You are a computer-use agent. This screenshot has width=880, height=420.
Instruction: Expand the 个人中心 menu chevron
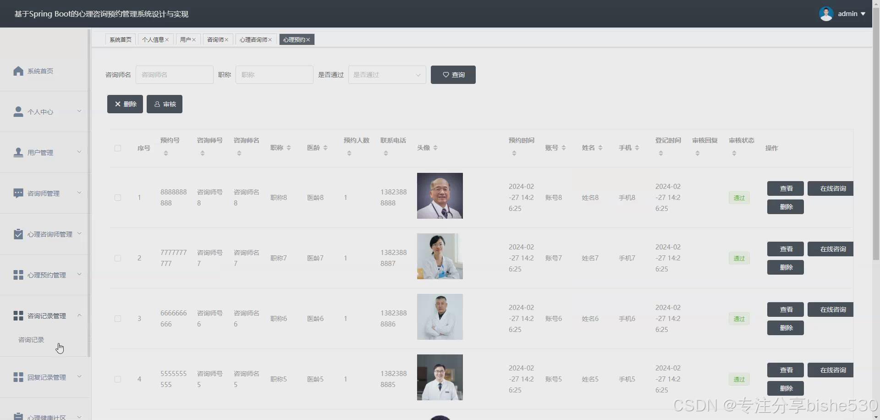(79, 111)
